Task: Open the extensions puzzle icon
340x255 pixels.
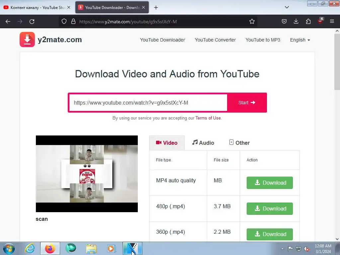Action: click(308, 22)
